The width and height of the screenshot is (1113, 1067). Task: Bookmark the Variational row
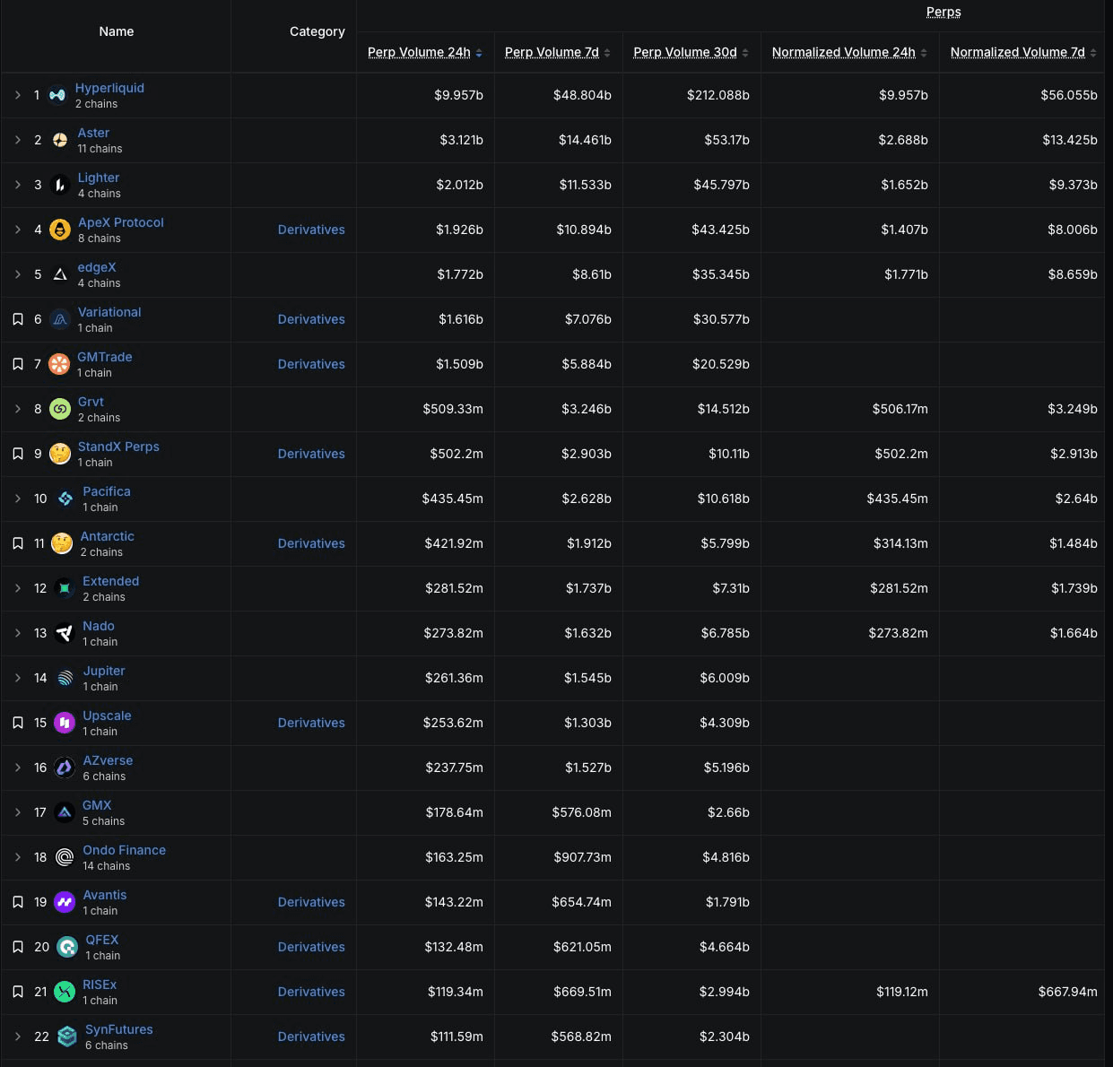click(17, 319)
